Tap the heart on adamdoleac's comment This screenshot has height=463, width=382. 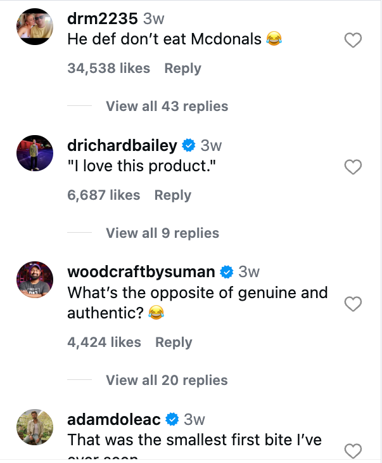[352, 451]
